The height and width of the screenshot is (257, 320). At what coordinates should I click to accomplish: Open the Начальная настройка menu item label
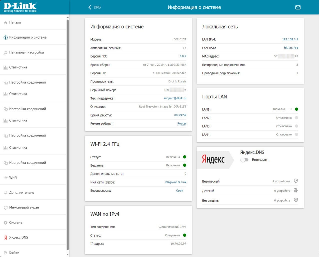26,52
